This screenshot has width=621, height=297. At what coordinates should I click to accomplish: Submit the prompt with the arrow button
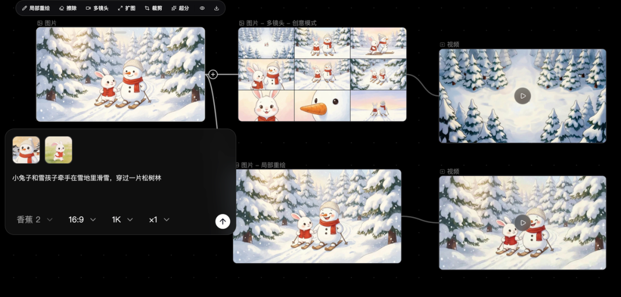[223, 221]
